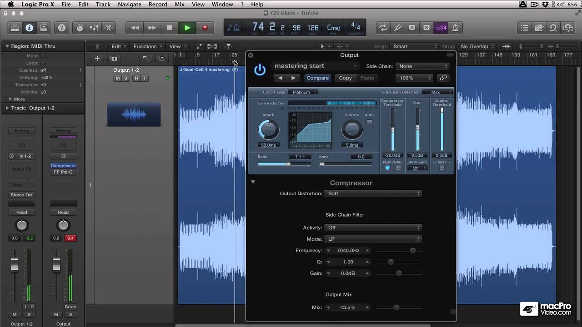582x327 pixels.
Task: Click the Stop transport button
Action: (x=170, y=28)
